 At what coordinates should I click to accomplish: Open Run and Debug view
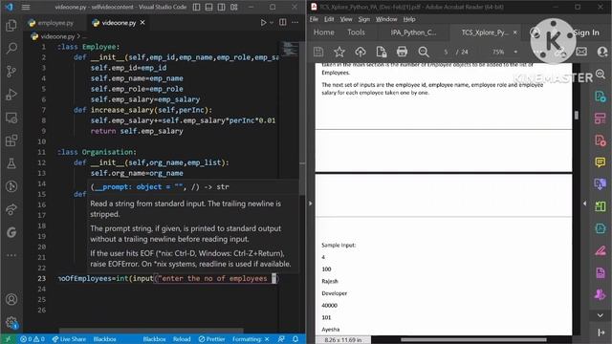[11, 95]
